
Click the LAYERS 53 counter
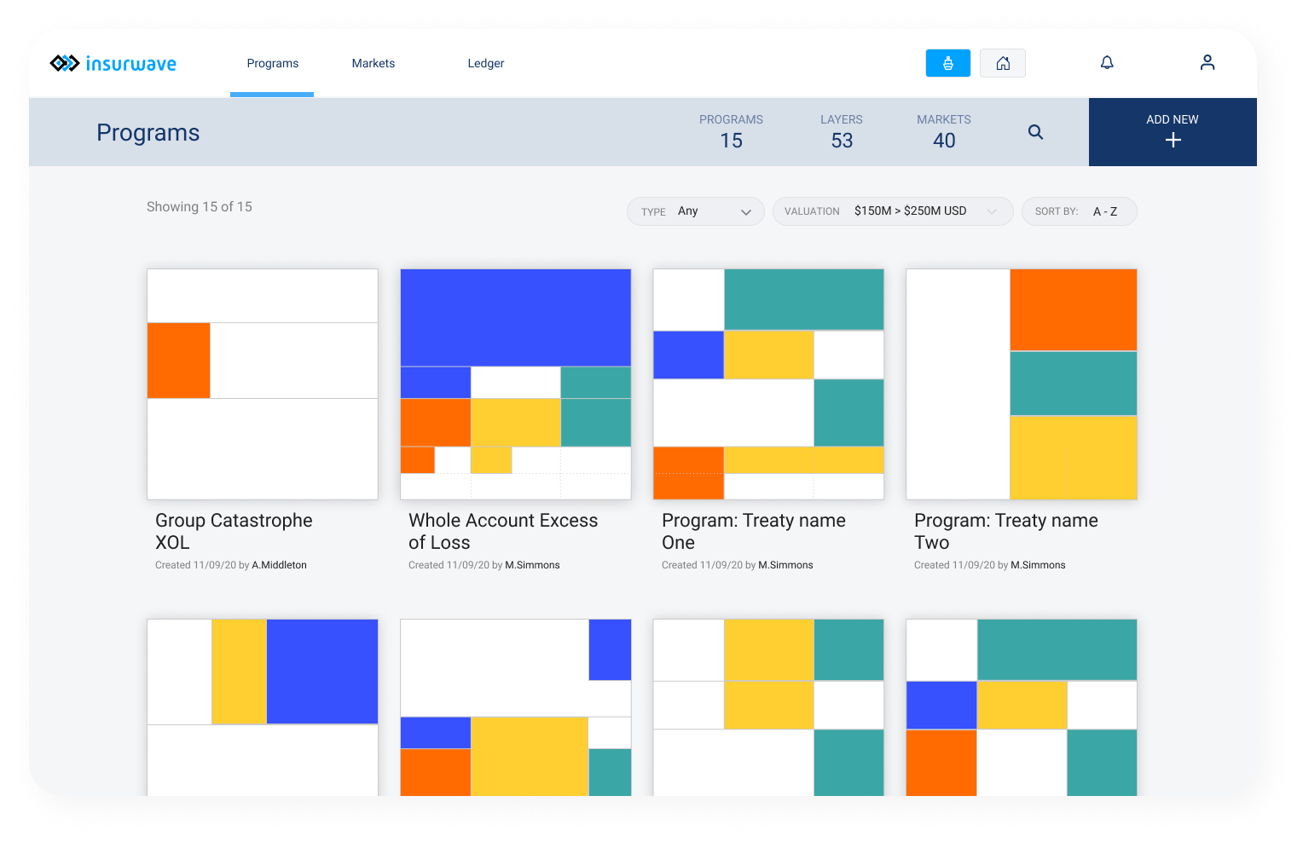coord(842,132)
